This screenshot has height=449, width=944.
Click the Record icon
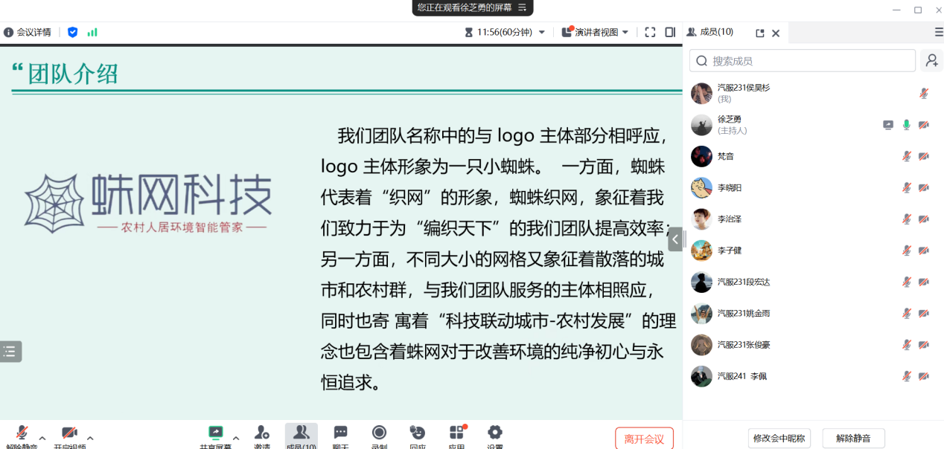379,433
